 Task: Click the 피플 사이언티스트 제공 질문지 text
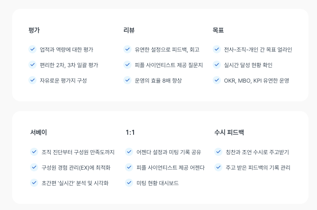coord(169,65)
